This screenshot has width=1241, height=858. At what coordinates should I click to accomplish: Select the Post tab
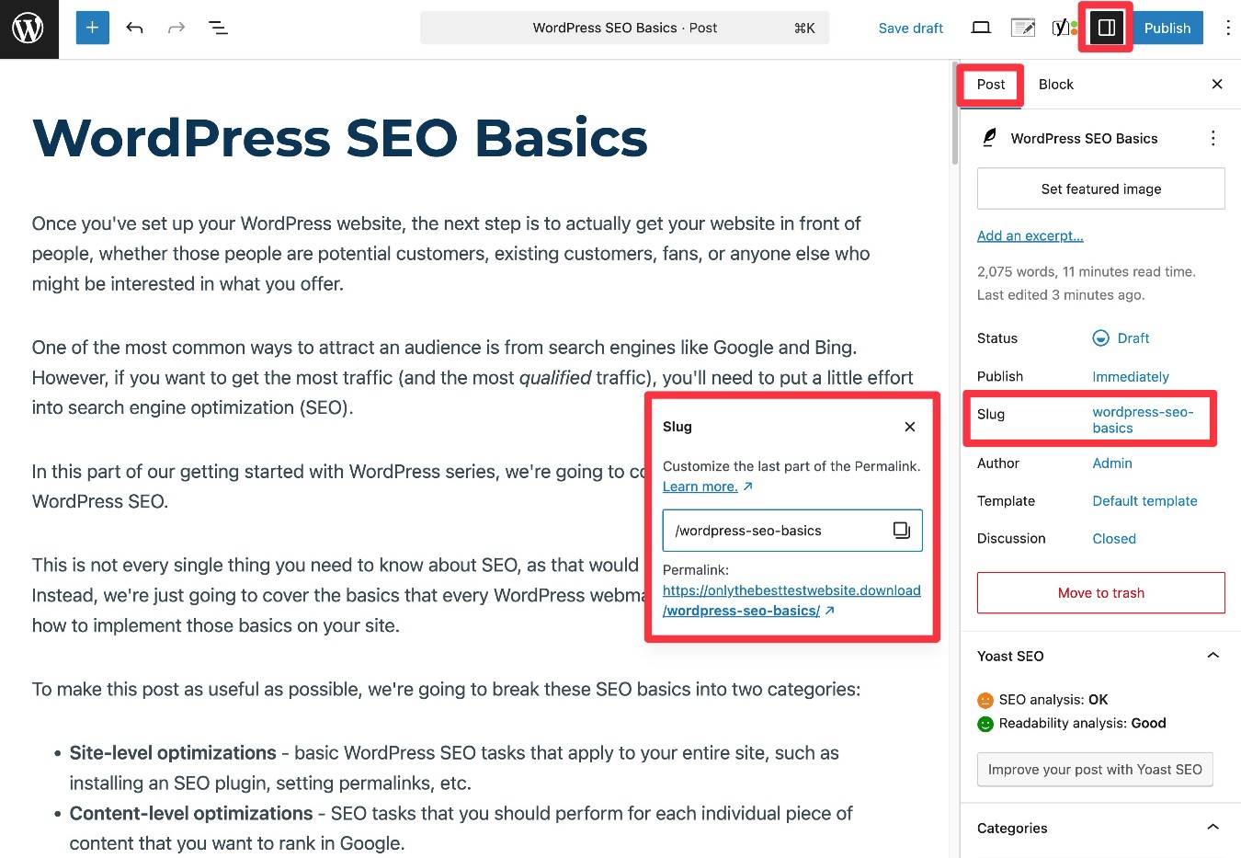pyautogui.click(x=990, y=84)
